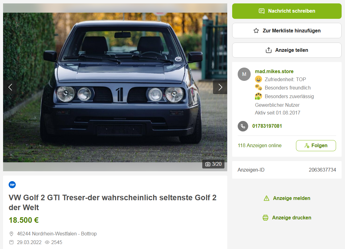Click the seller avatar with letter M
This screenshot has height=249, width=345.
pos(244,74)
